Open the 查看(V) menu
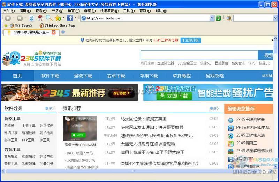 tap(41, 11)
